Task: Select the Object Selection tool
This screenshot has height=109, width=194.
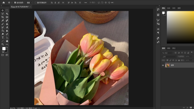Action: coord(7,14)
